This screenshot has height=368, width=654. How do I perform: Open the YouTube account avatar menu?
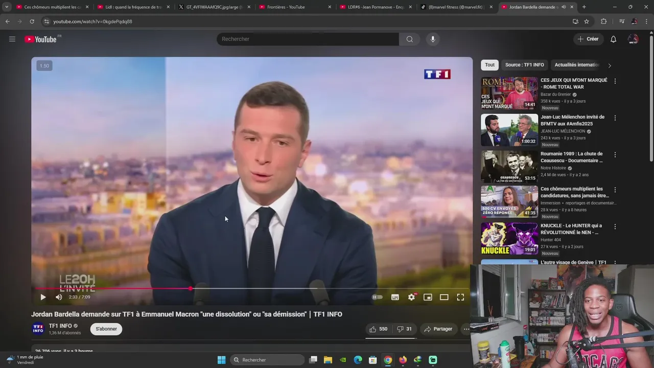(x=633, y=39)
